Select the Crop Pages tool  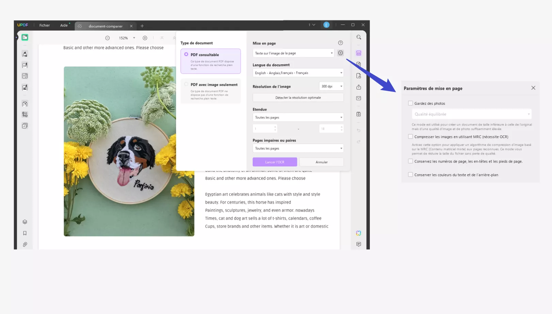pyautogui.click(x=25, y=115)
